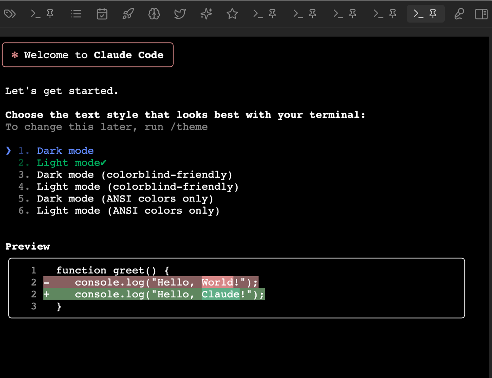Image resolution: width=492 pixels, height=378 pixels.
Task: Click the star icon in toolbar
Action: pos(232,14)
